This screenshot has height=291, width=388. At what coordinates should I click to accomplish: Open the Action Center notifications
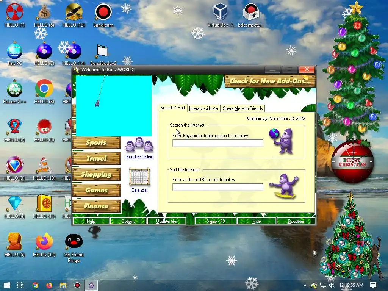(373, 285)
